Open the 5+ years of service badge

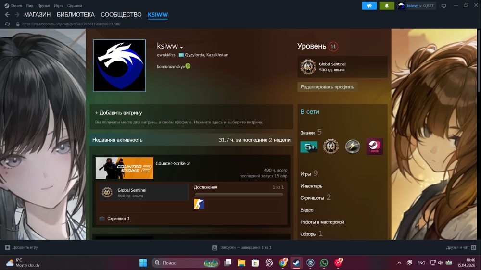[x=309, y=147]
